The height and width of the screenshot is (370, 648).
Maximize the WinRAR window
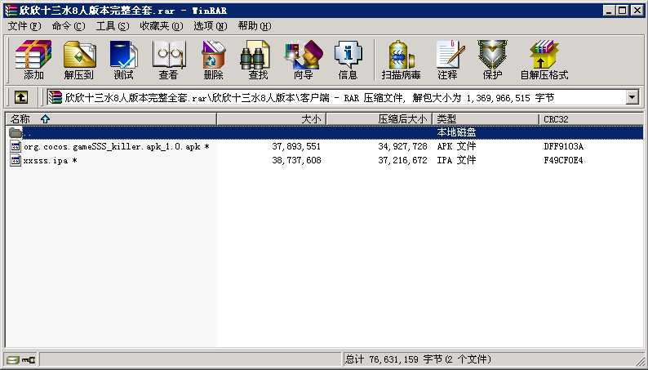tap(622, 11)
